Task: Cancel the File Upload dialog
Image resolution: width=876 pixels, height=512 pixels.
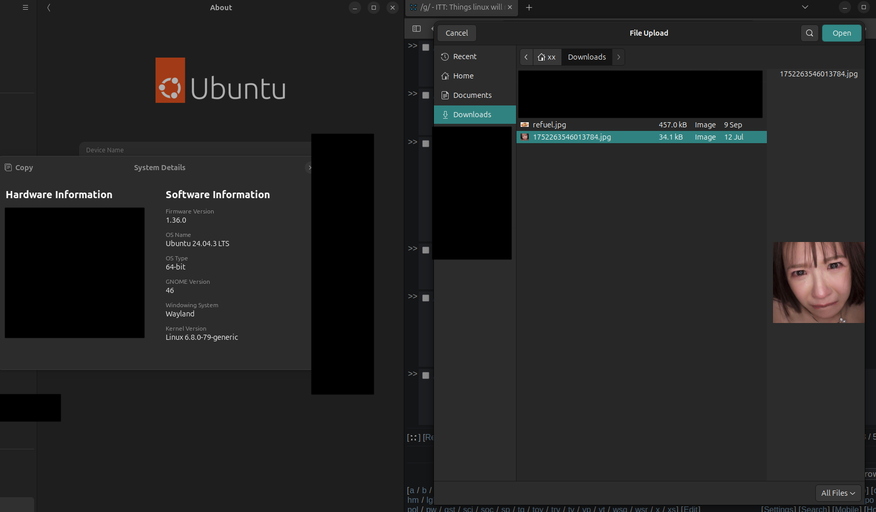Action: [457, 33]
